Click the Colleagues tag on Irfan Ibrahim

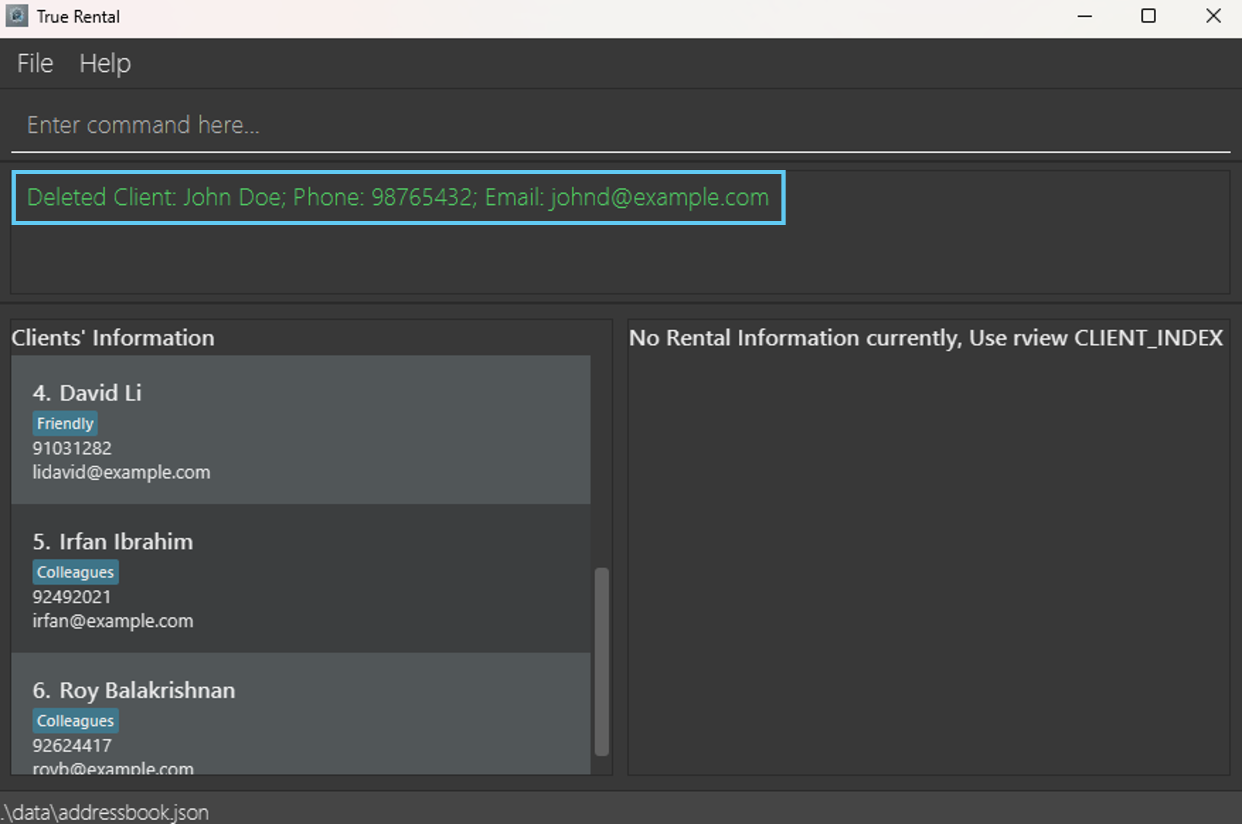[75, 572]
